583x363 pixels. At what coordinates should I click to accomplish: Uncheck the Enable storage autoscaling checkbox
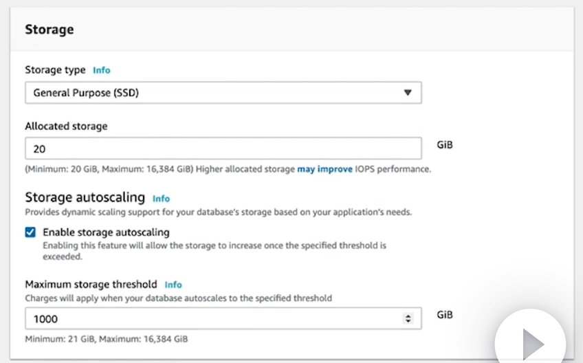pos(30,232)
